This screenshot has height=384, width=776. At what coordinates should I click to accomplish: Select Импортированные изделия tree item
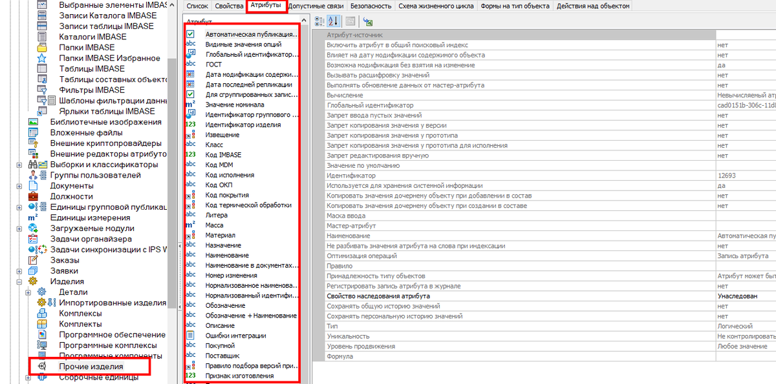(x=113, y=303)
